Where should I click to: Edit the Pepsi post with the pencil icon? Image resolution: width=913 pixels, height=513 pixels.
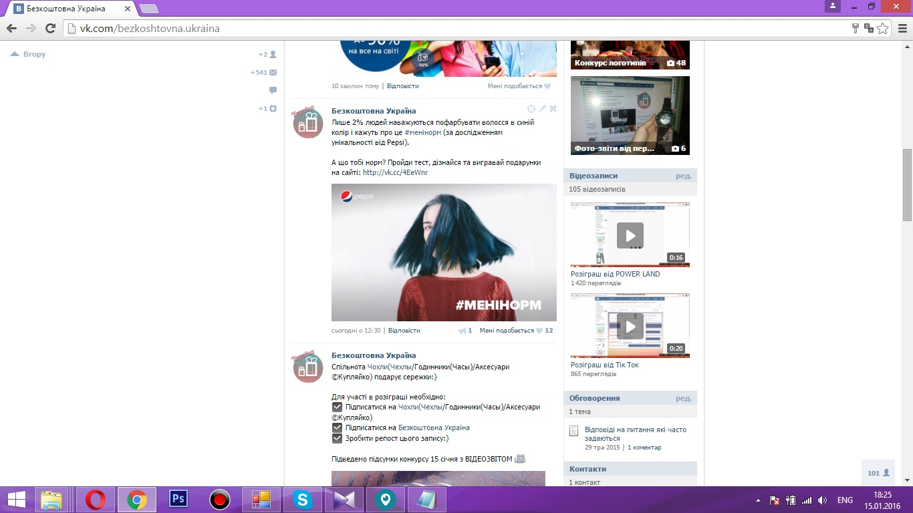(x=543, y=108)
